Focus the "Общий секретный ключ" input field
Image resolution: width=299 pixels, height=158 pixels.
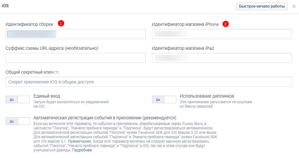pos(149,82)
